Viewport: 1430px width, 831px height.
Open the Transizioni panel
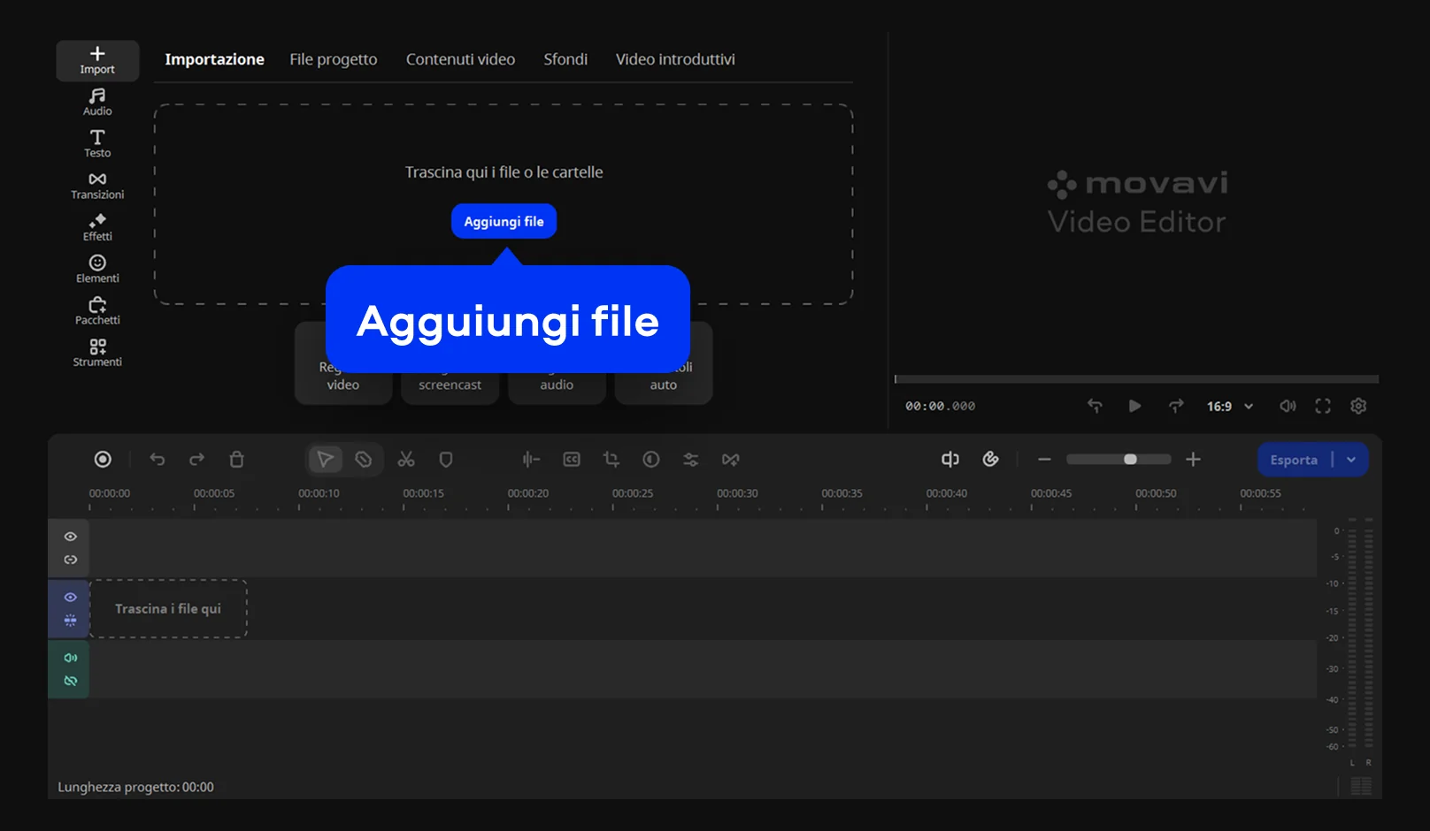(x=97, y=186)
